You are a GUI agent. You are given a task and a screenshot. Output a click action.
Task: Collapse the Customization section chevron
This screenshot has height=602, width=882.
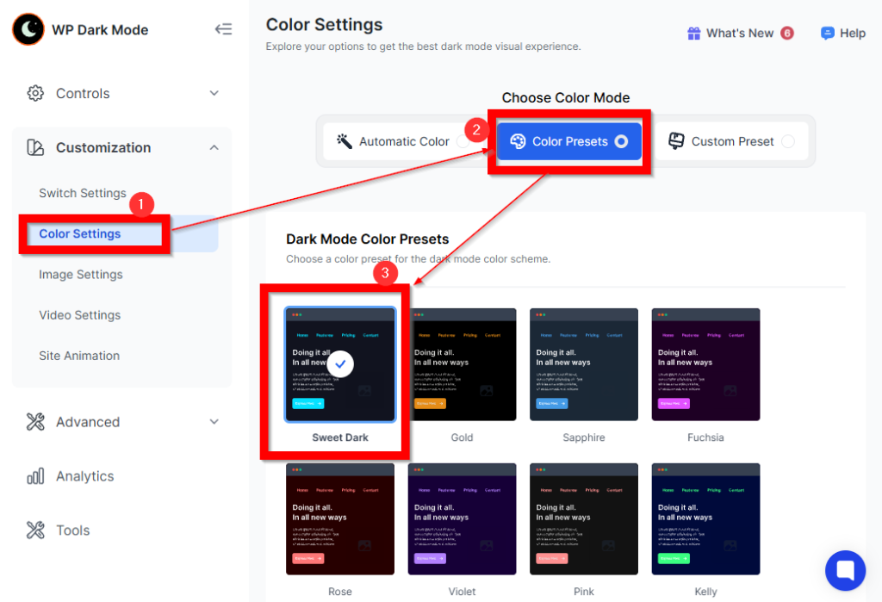214,147
